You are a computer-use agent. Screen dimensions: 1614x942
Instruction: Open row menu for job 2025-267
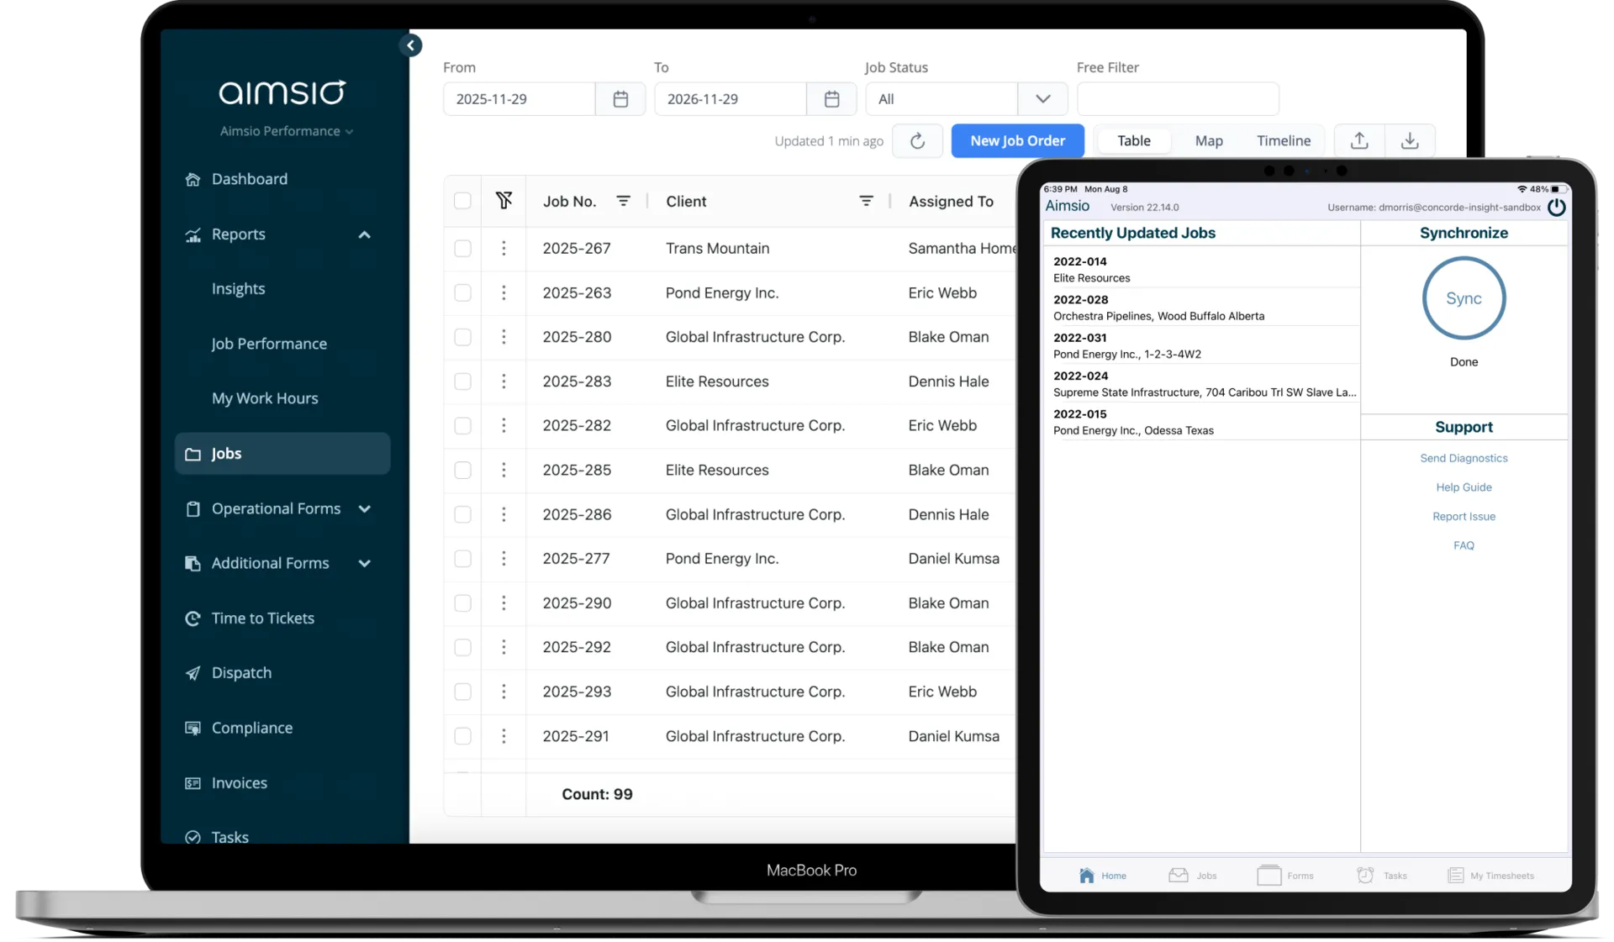(x=504, y=248)
